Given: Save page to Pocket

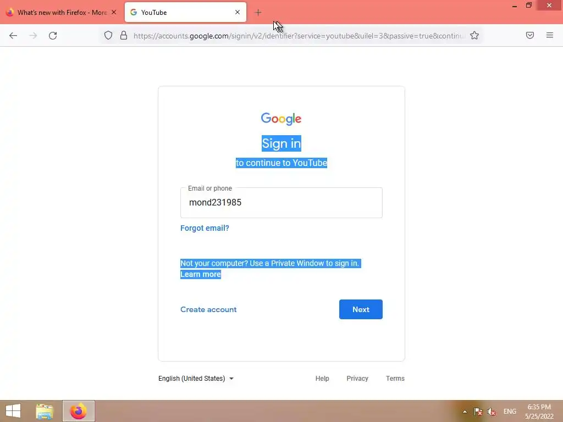Looking at the screenshot, I should point(530,35).
